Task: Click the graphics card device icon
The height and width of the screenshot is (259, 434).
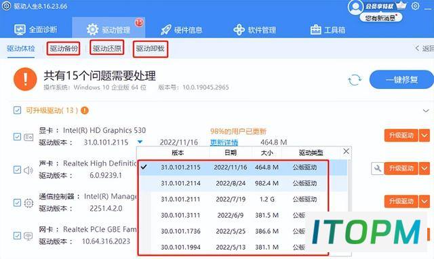Action: point(28,137)
